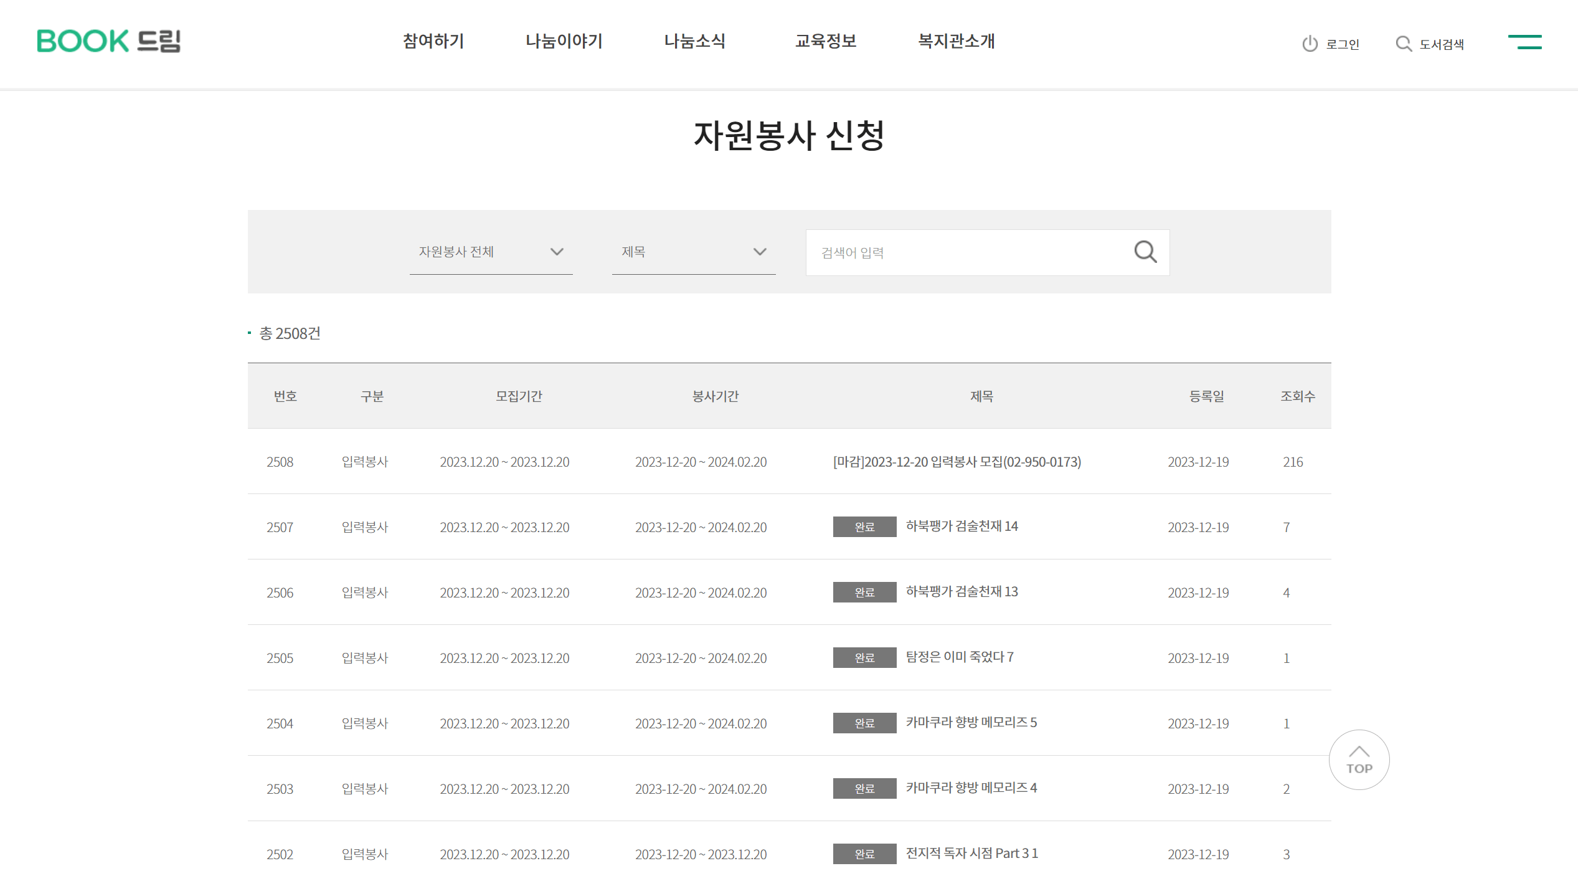Screen dimensions: 1578x876
Task: Click the 도서검색 link
Action: click(x=1442, y=44)
